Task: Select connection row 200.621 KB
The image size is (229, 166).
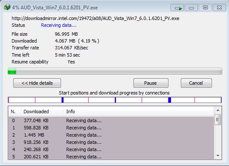Action: tap(111, 157)
